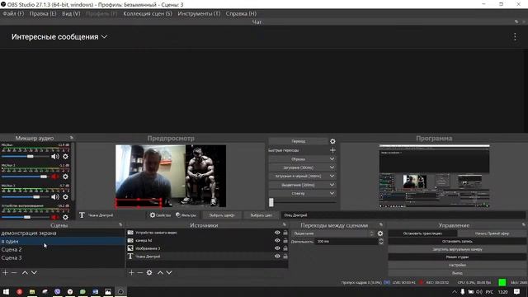Click Запустить виртуальную камеру button

(x=457, y=249)
